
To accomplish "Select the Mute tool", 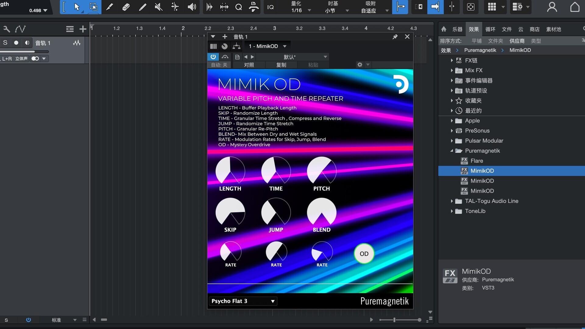I will click(x=158, y=7).
